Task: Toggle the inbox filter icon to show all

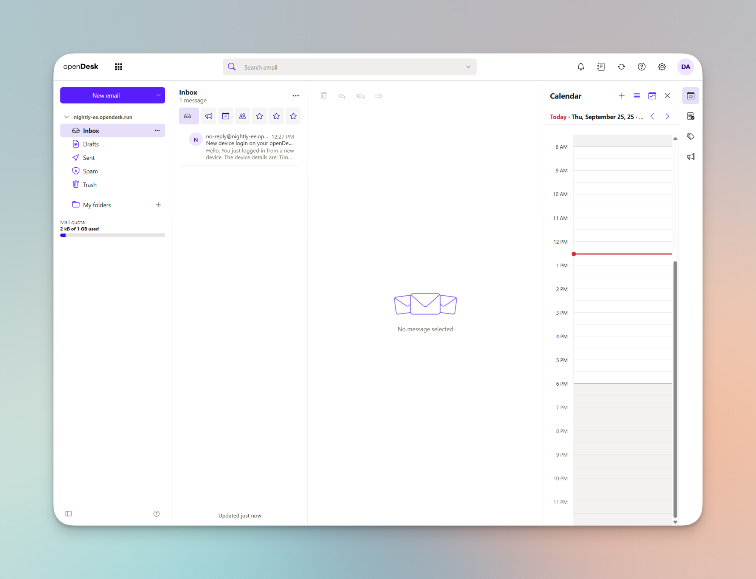Action: pyautogui.click(x=189, y=116)
